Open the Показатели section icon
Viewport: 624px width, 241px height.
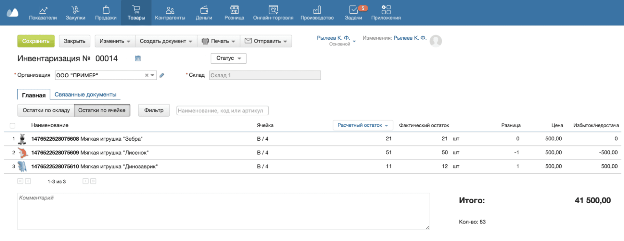pos(43,10)
